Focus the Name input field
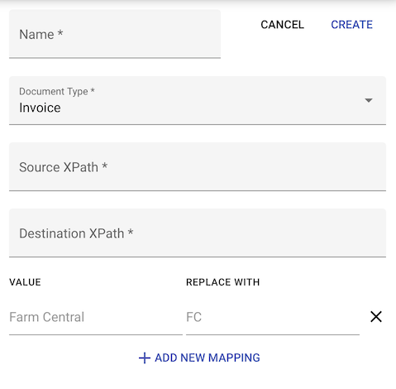This screenshot has height=389, width=396. pos(115,34)
